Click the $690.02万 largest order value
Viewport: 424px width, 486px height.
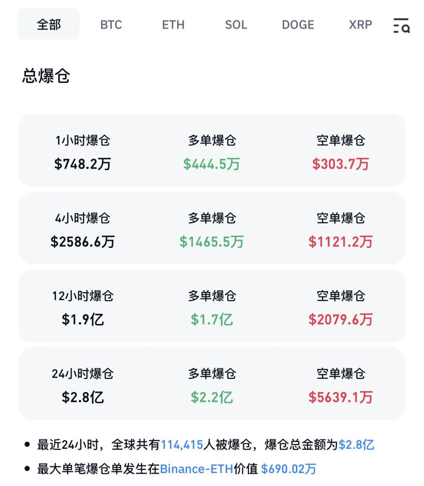tap(289, 469)
